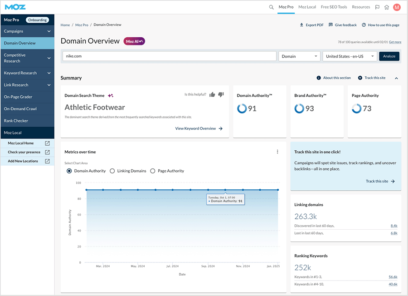Open On-Page Grader in sidebar

pos(27,97)
